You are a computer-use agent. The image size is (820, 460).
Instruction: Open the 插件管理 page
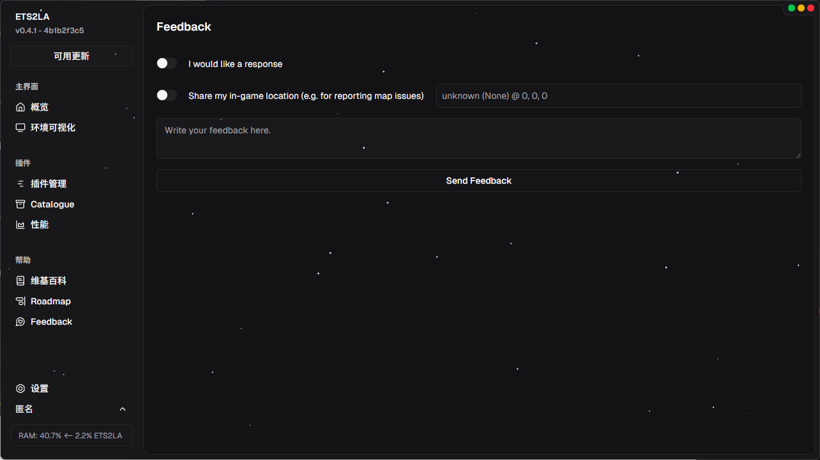[49, 184]
